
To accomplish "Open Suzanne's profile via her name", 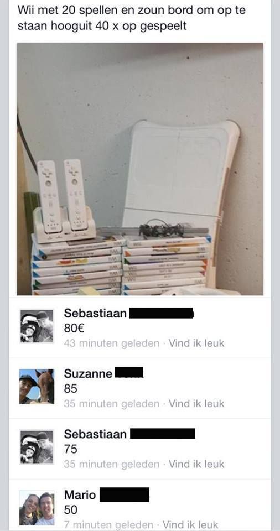I will (88, 373).
